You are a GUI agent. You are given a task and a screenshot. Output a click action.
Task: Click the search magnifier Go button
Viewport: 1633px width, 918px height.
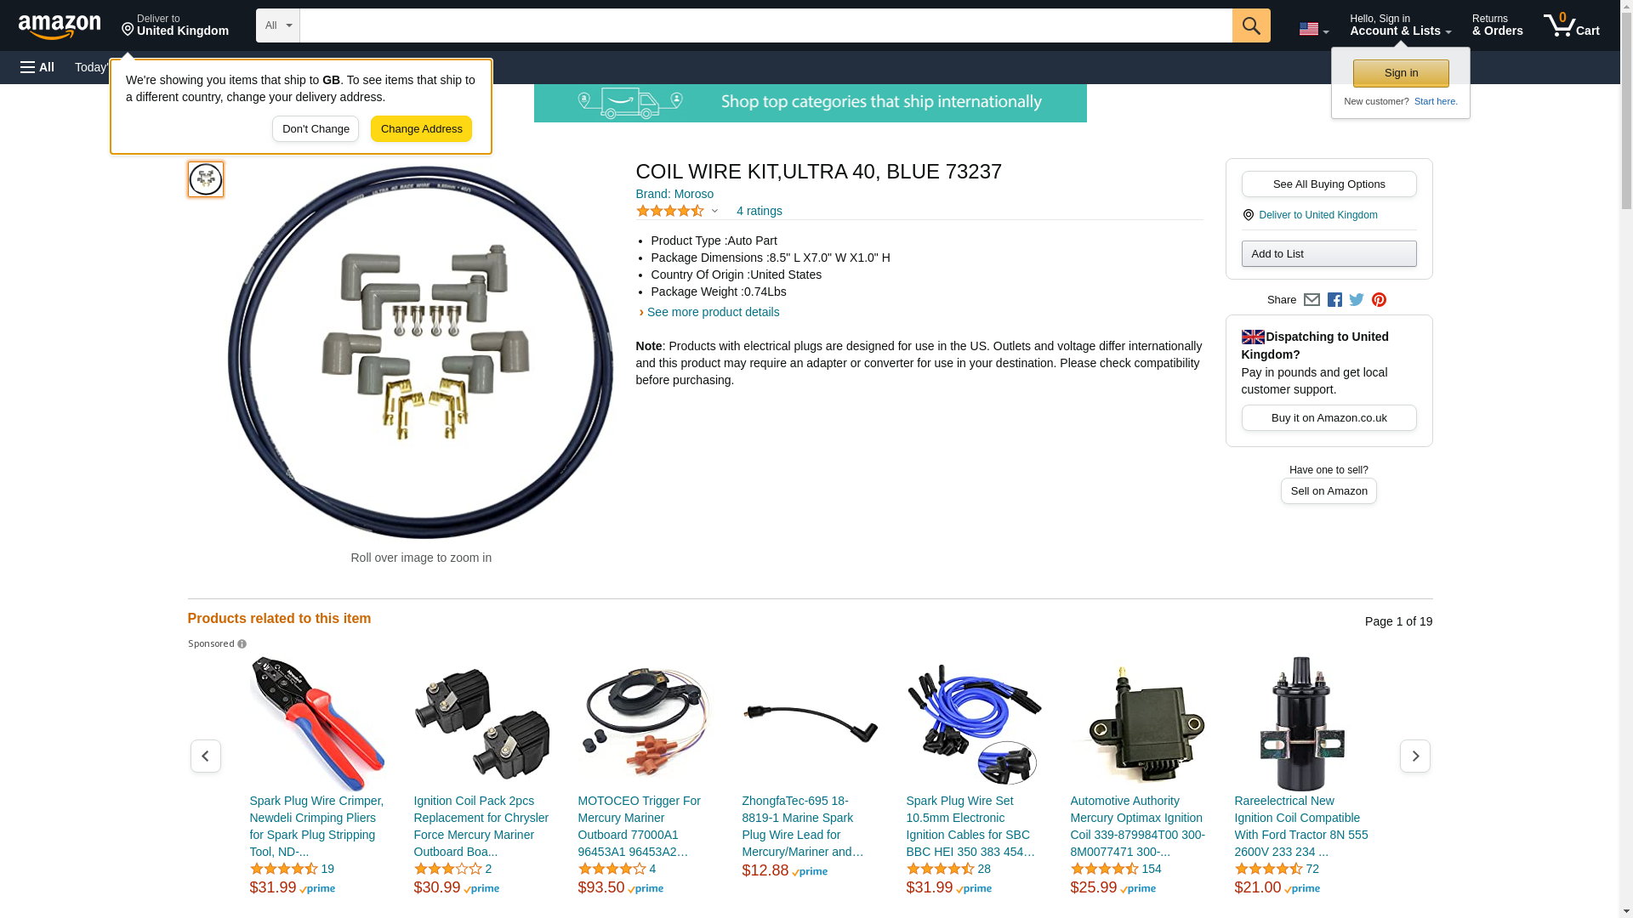pos(1251,25)
